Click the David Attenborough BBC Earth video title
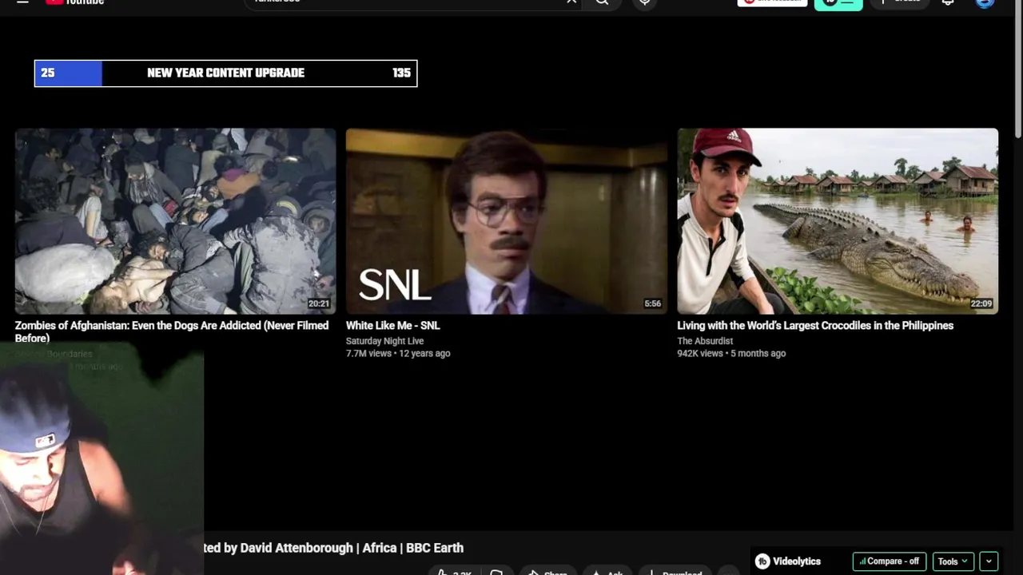Viewport: 1023px width, 575px height. [334, 548]
